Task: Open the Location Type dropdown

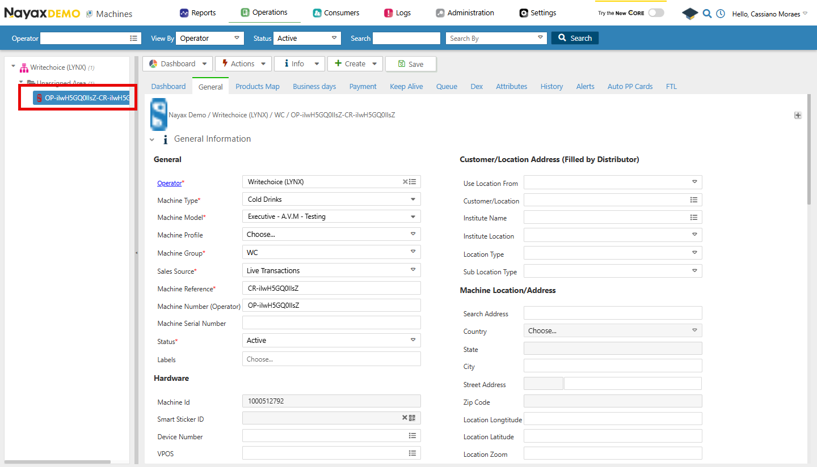Action: coord(613,253)
